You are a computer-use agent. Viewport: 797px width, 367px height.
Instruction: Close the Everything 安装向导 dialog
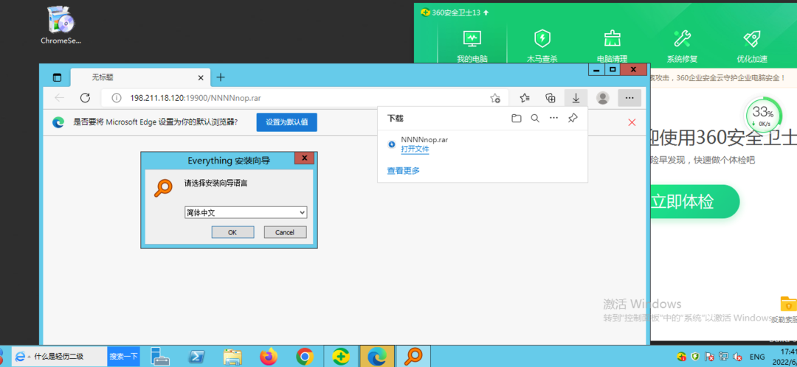pyautogui.click(x=305, y=158)
